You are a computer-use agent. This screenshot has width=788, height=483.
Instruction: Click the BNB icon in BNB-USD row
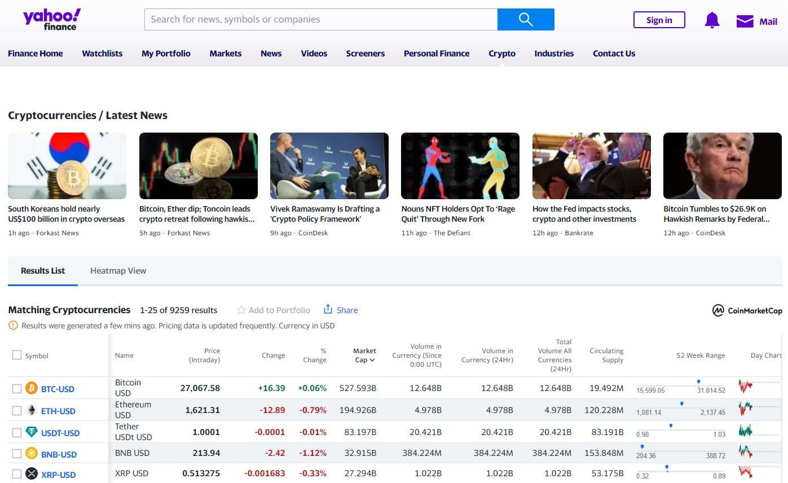[x=31, y=454]
